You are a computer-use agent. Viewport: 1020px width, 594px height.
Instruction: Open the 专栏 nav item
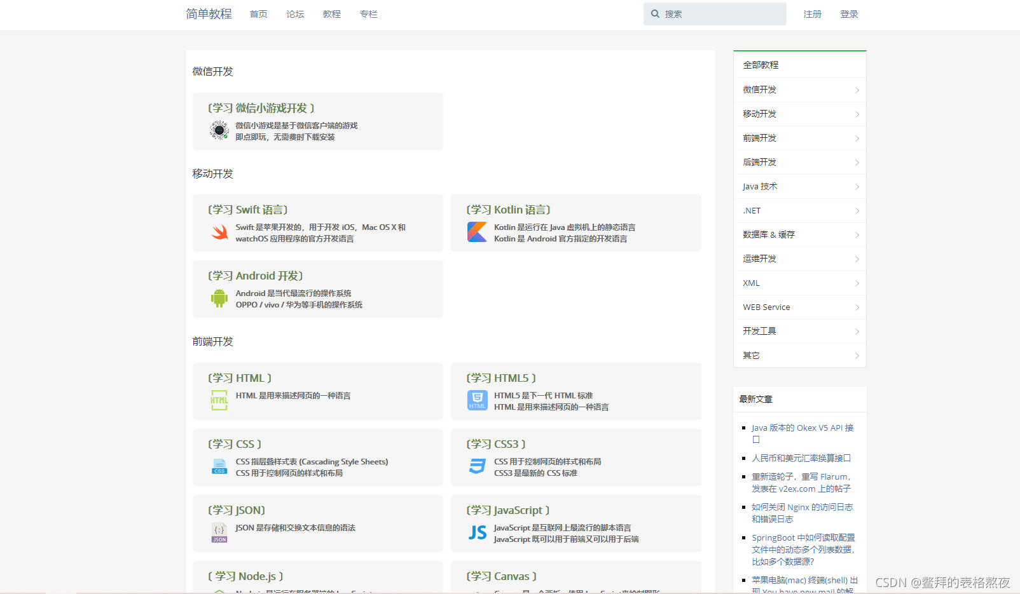point(369,14)
